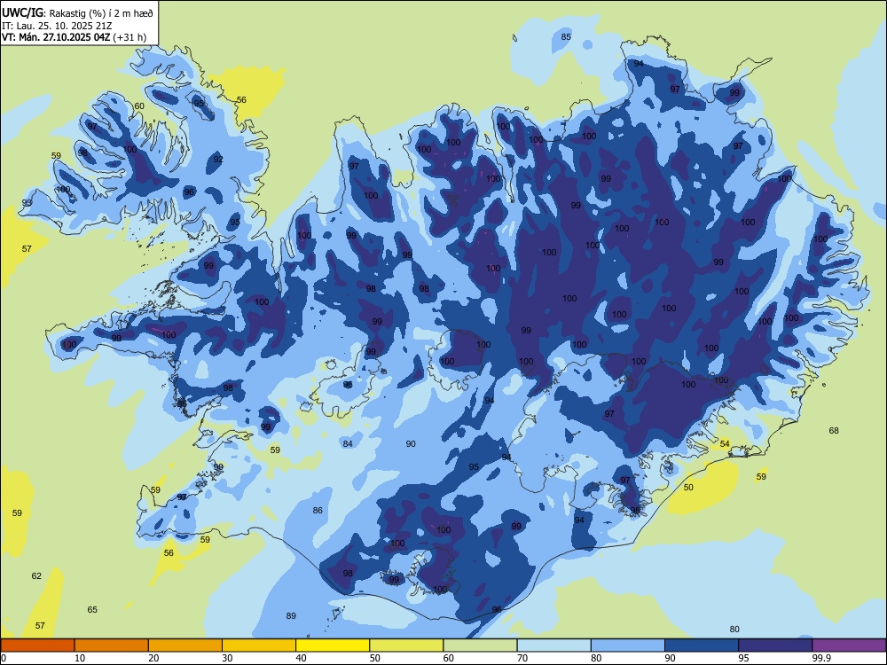Click the value 54 near the southeast coast
The image size is (887, 665).
coord(725,444)
